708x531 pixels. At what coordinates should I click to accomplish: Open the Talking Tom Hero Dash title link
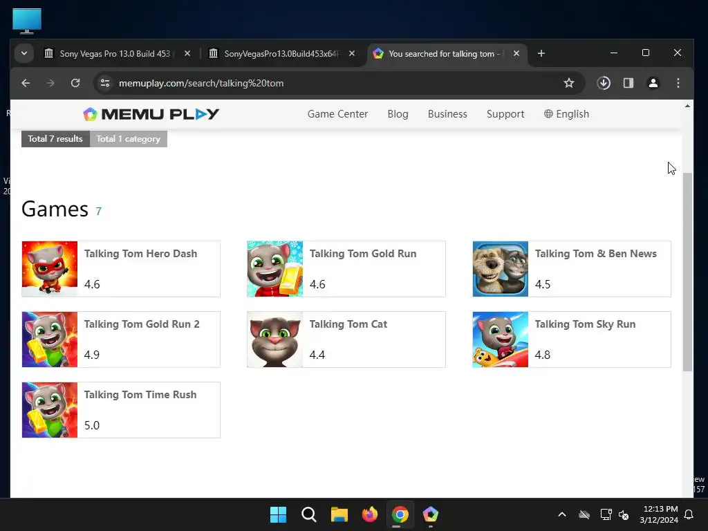(x=140, y=254)
